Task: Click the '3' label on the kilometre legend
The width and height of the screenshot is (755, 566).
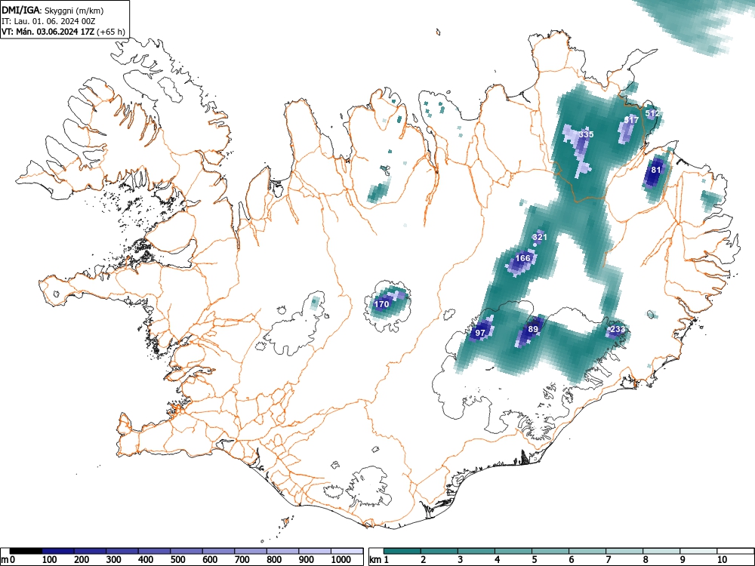Action: click(461, 560)
